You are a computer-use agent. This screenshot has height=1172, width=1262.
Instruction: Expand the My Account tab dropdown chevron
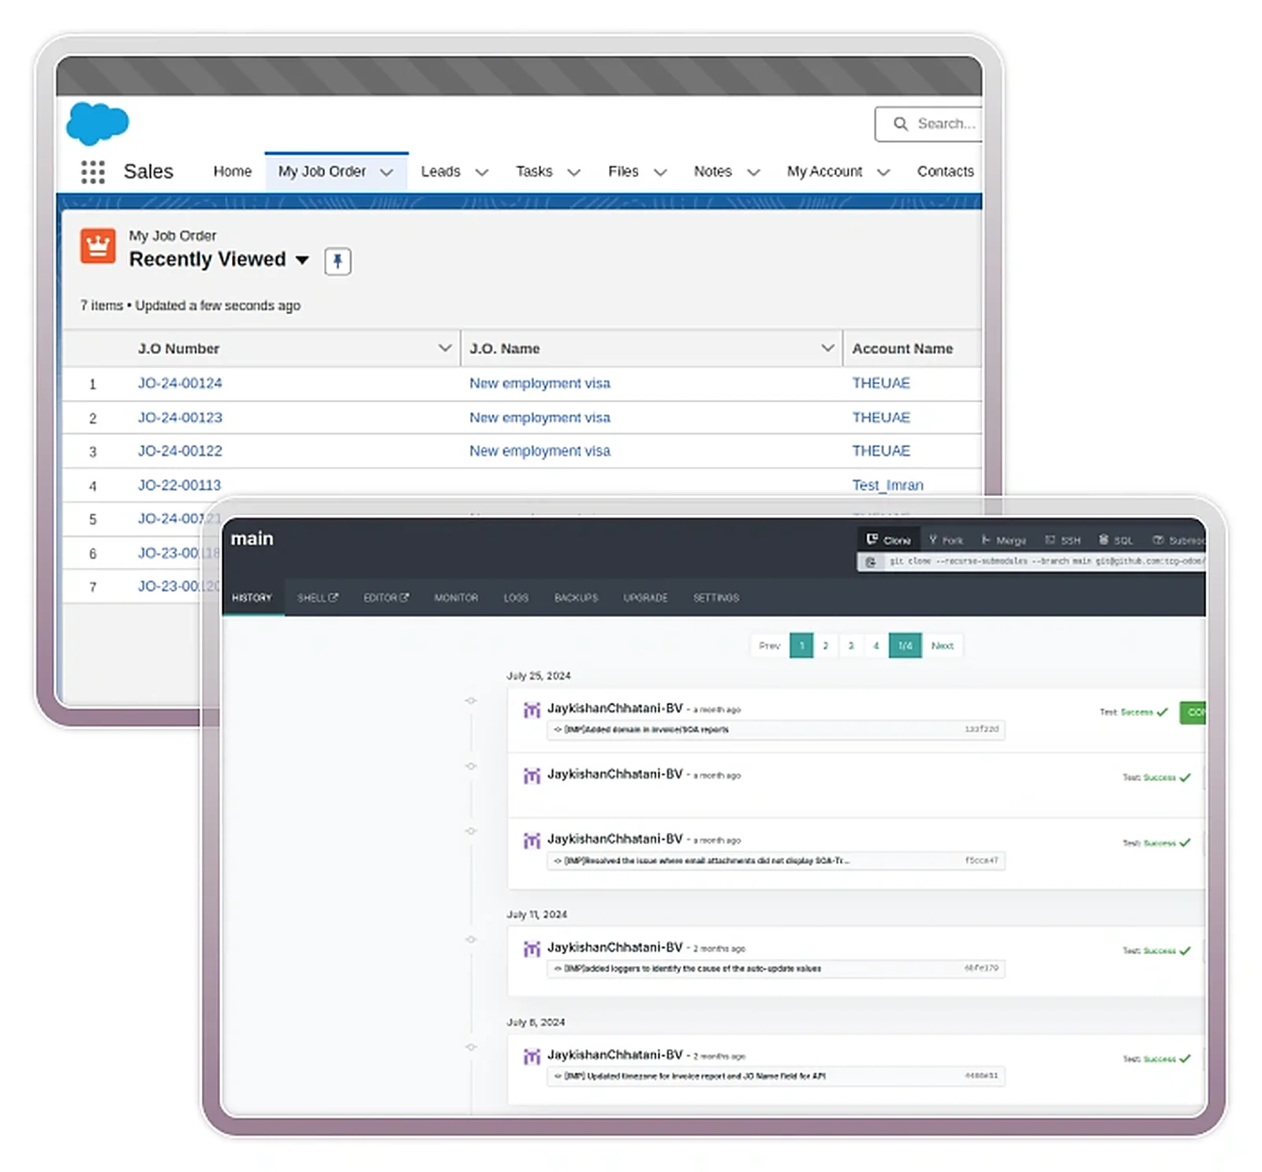coord(883,173)
